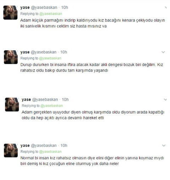Image resolution: width=170 pixels, height=180 pixels.
Task: Open the @yasebaskan reply mention in 'Adam gerçekten' tweet
Action: 51,106
